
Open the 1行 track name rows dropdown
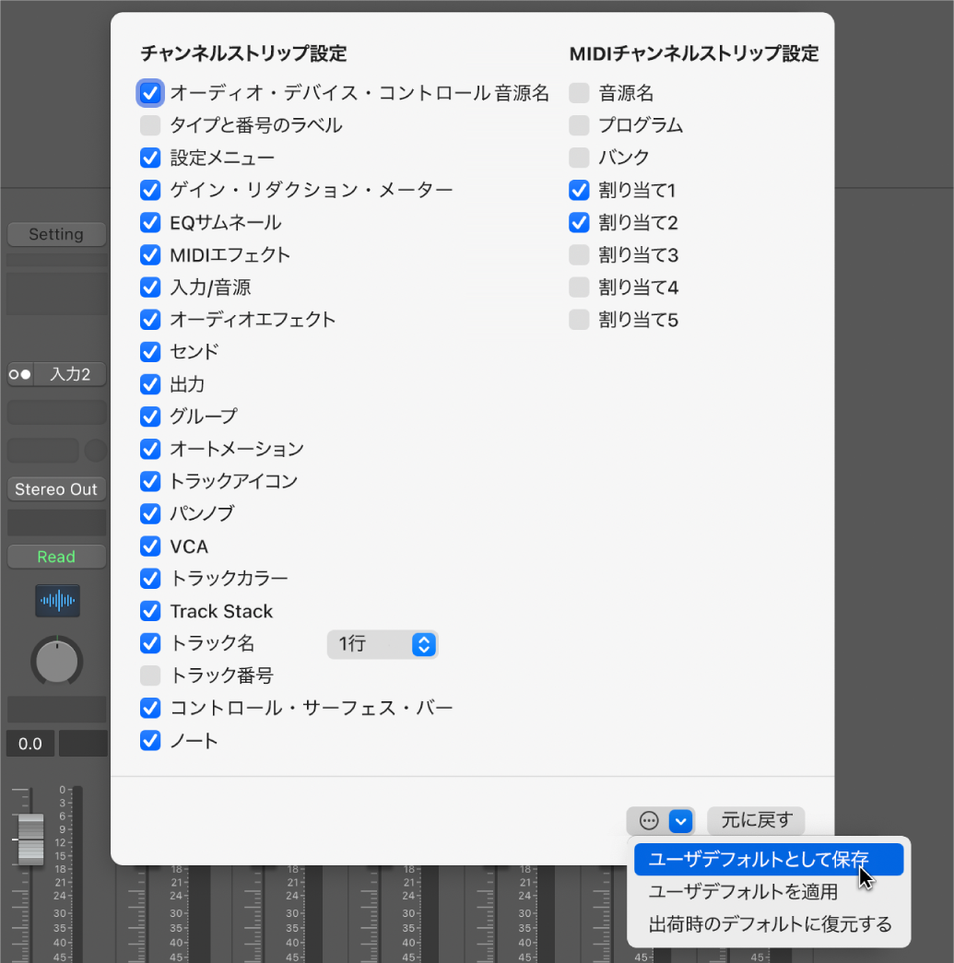[383, 644]
